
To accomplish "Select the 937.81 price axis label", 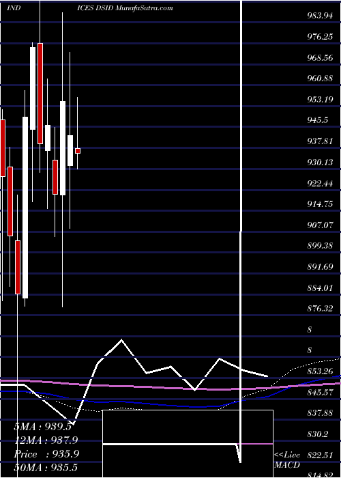I will point(320,141).
